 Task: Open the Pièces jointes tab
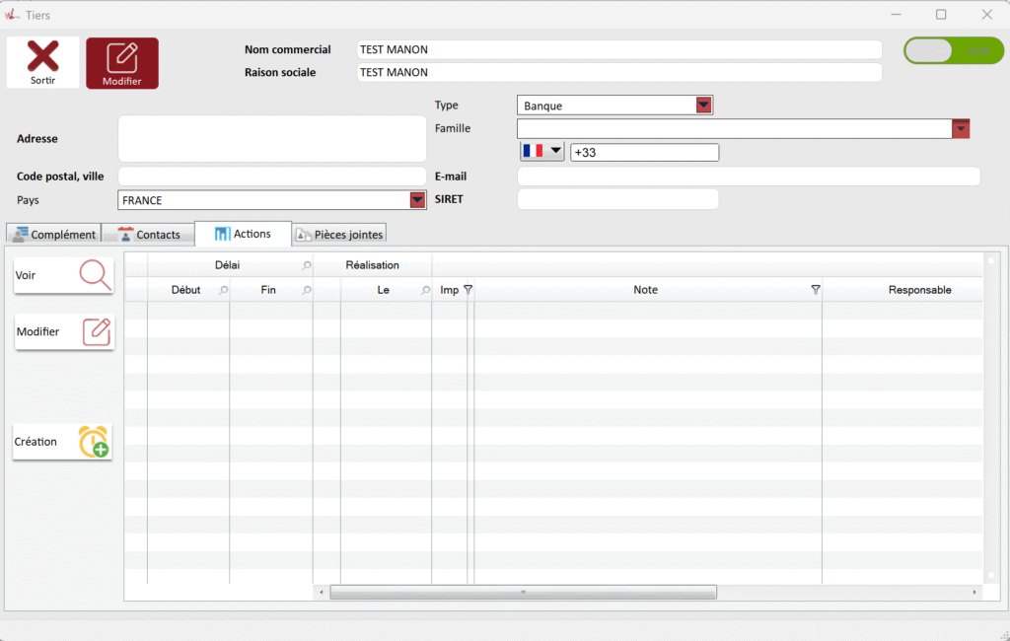(x=339, y=234)
